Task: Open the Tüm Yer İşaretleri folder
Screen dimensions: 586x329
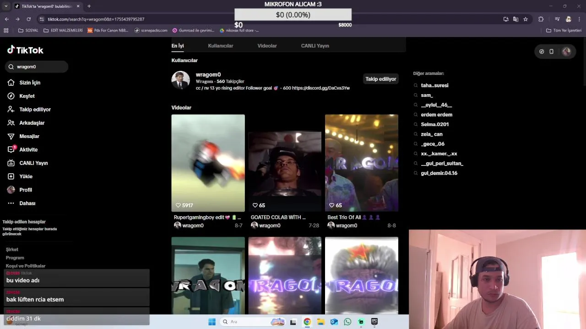Action: pyautogui.click(x=564, y=31)
